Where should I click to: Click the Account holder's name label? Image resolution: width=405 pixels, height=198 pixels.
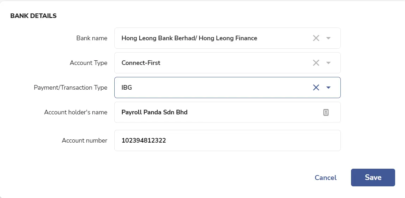[76, 113]
